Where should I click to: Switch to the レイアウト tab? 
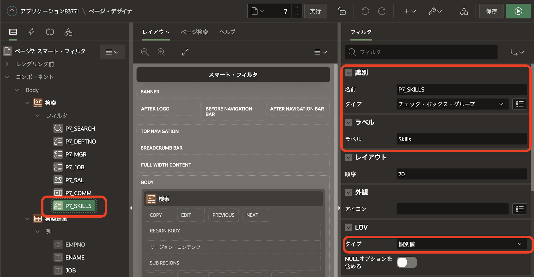tap(156, 32)
